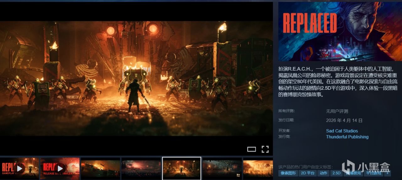This screenshot has width=402, height=180.
Task: Open the 动作 tag
Action: [x=323, y=173]
